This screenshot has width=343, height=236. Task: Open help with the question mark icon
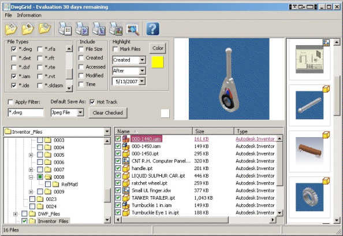(152, 29)
